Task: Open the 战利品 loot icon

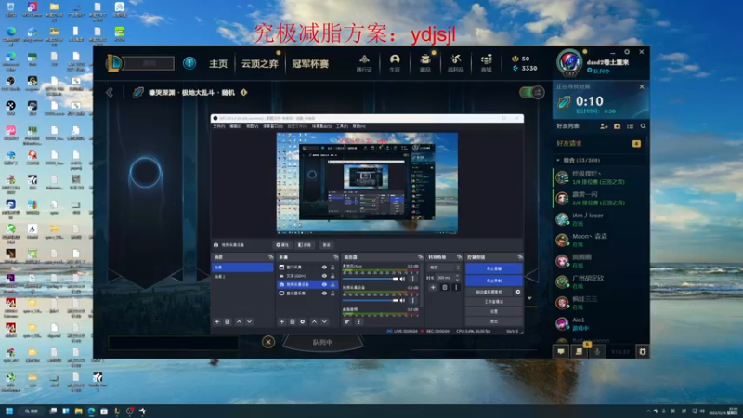Action: click(x=456, y=63)
